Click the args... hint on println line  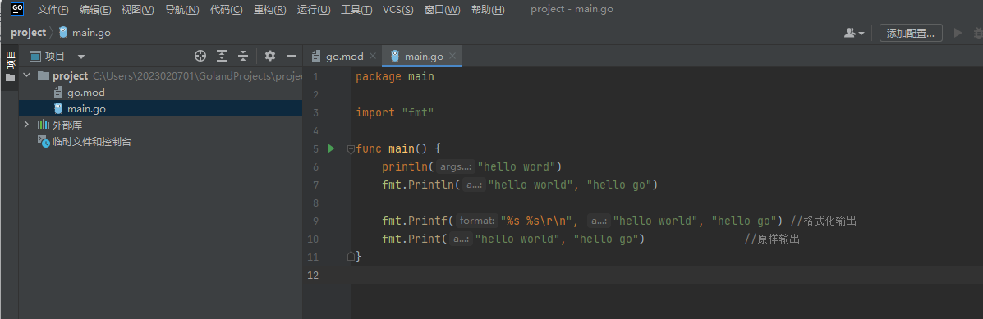tap(455, 167)
